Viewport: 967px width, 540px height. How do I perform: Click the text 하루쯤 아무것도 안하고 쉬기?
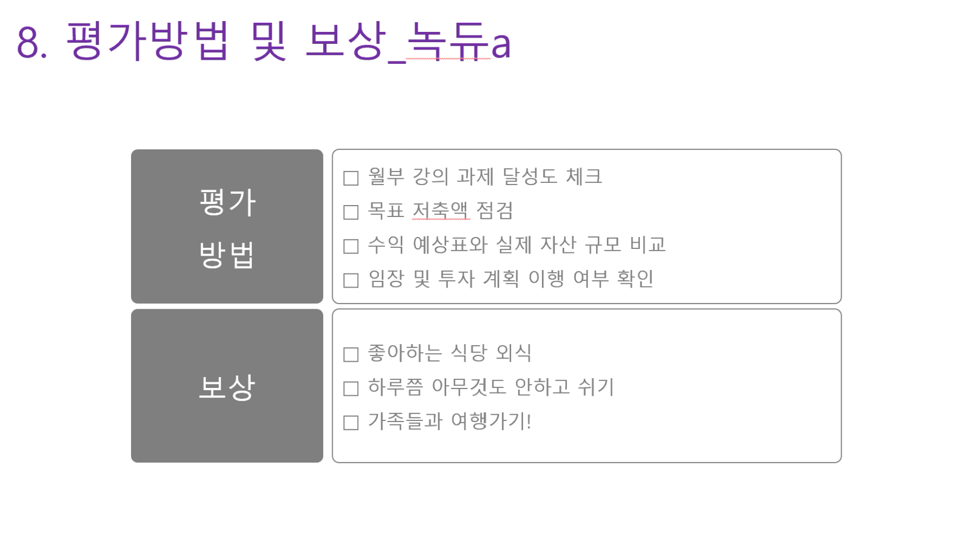click(x=491, y=387)
